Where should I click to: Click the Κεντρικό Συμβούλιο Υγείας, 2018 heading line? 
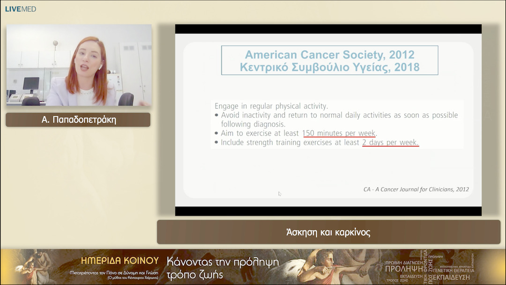tap(329, 67)
